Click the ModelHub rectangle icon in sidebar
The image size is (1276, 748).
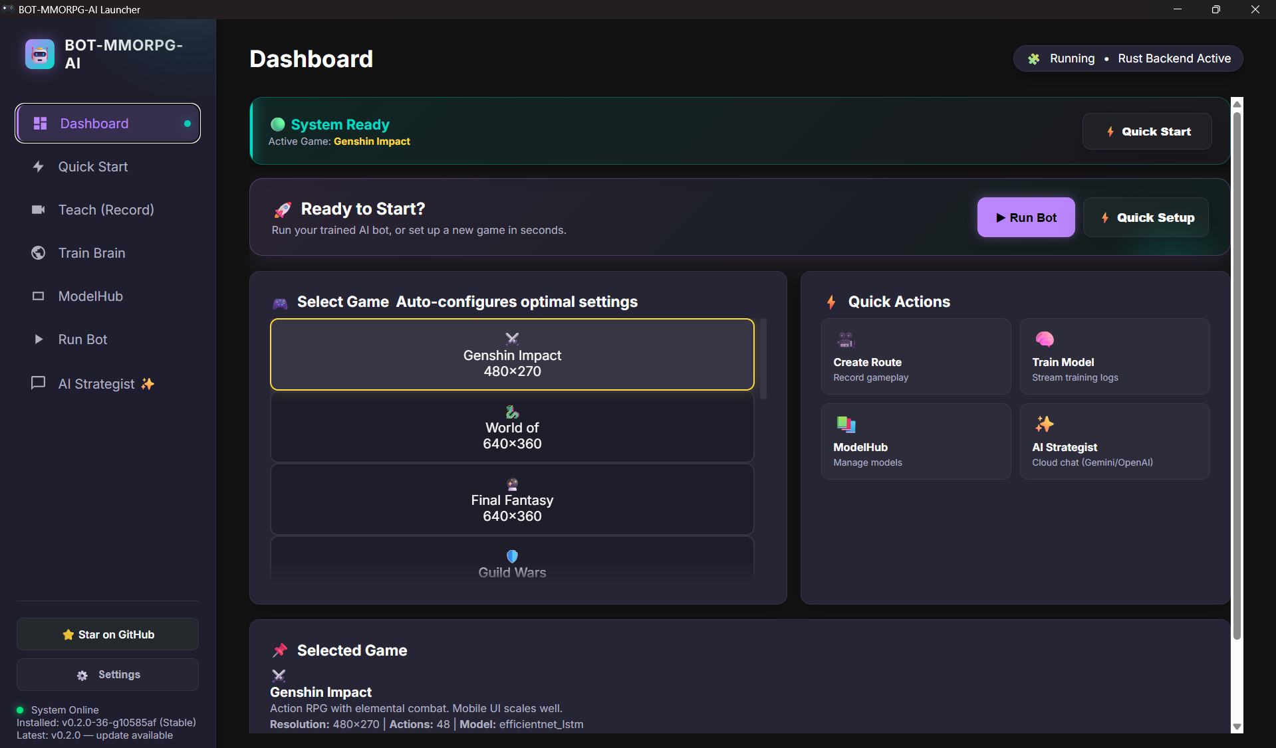click(39, 296)
